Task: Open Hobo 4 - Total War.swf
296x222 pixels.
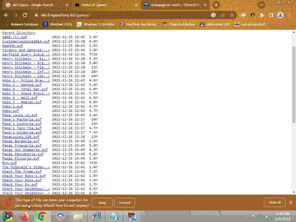Action: click(x=25, y=89)
